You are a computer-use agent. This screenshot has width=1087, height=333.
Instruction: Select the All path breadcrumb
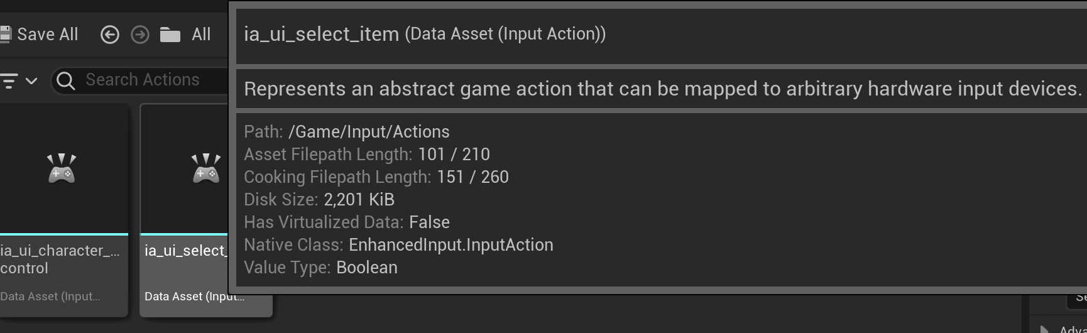[x=201, y=35]
